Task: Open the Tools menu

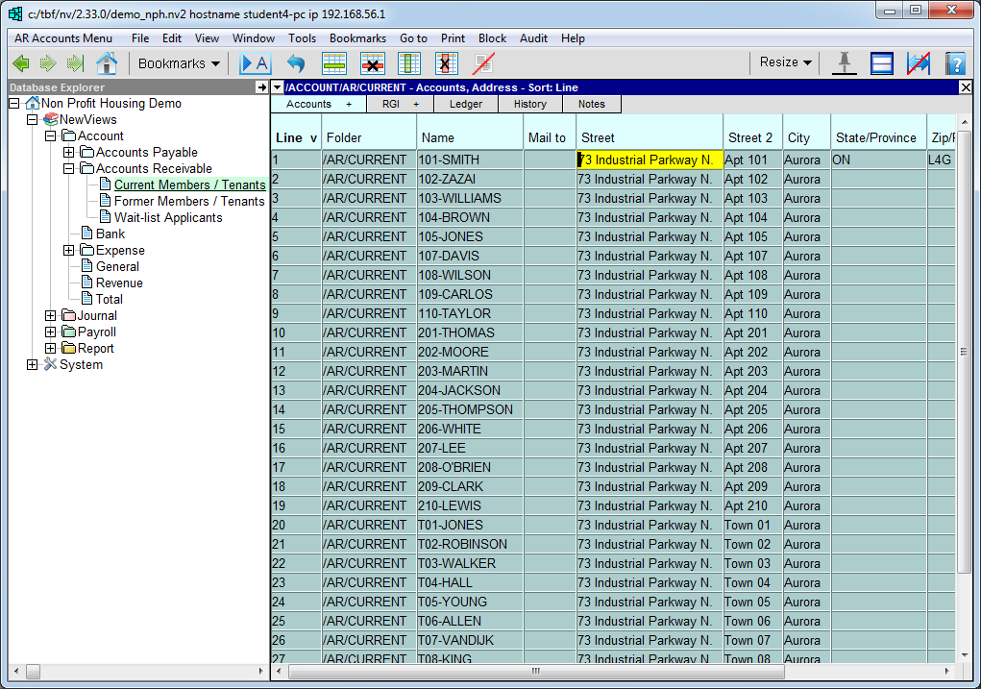Action: (302, 38)
